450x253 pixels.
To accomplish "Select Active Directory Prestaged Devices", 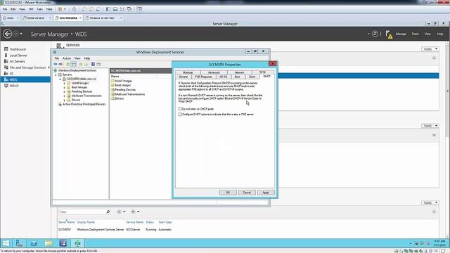I will pyautogui.click(x=84, y=104).
